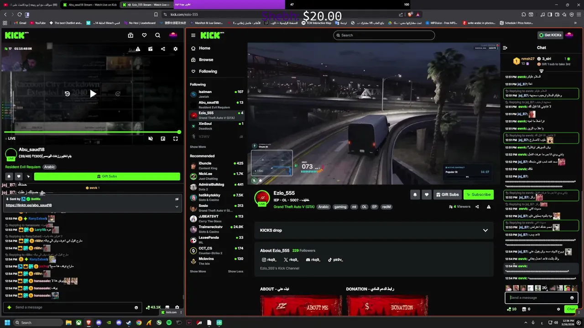Switch to Ezio_555 Stream browser tab
This screenshot has height=328, width=584.
coord(146,5)
